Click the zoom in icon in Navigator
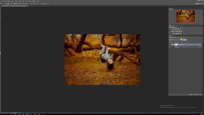 pyautogui.click(x=200, y=24)
